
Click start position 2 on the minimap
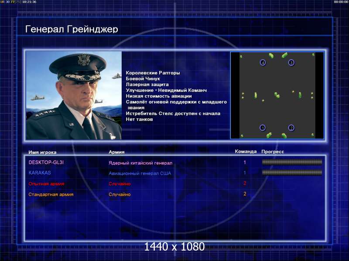(x=291, y=127)
